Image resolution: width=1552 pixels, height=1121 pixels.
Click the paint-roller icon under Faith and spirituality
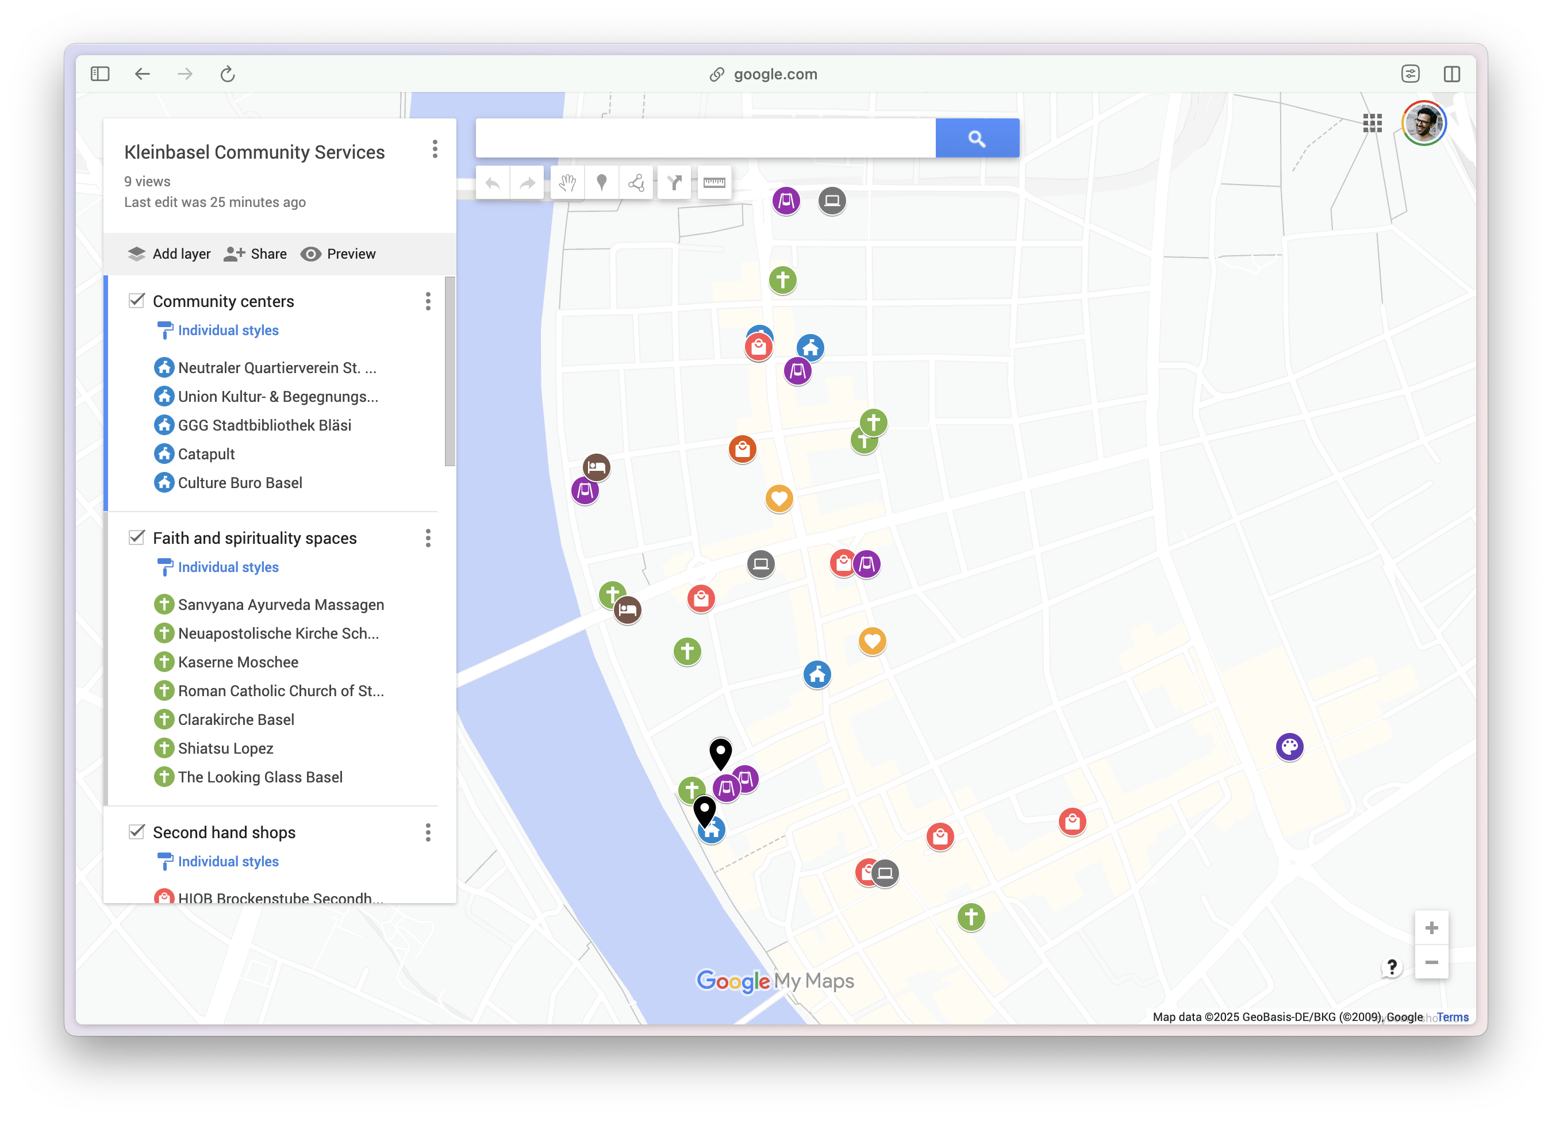point(164,567)
